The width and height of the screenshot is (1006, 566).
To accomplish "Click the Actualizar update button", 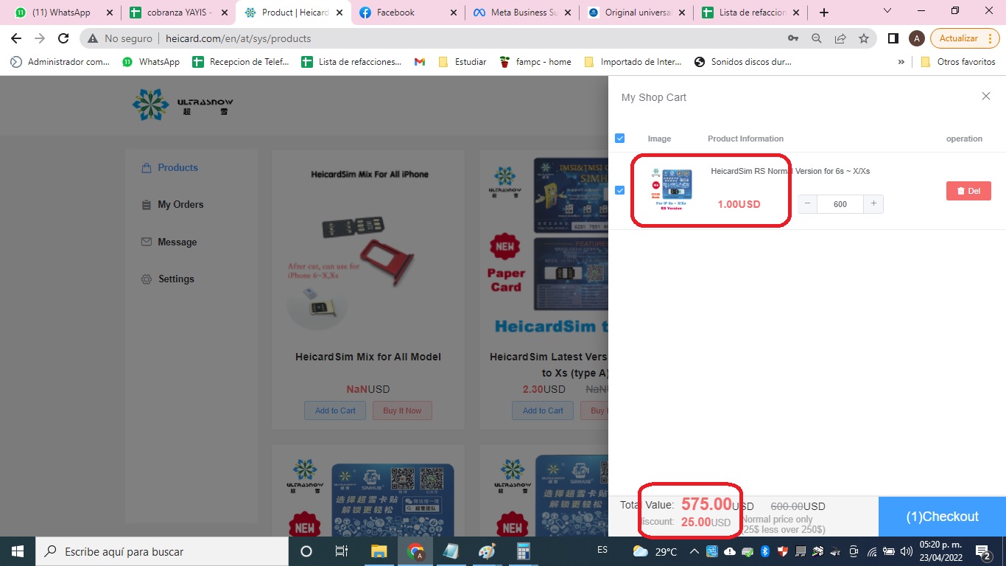I will [958, 38].
